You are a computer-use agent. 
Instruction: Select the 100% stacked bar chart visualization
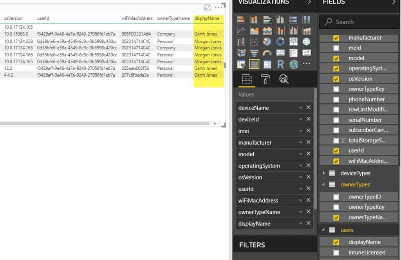point(293,20)
